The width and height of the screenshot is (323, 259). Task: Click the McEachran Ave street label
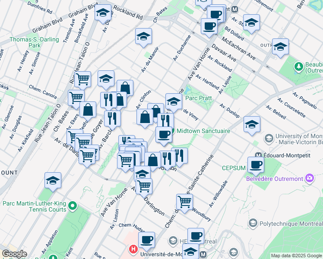238,48
